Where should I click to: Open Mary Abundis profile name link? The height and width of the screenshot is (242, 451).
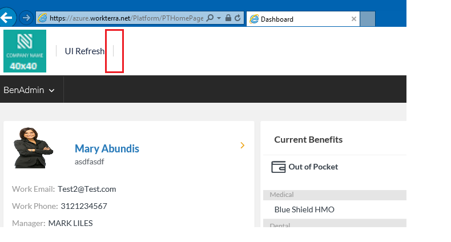[107, 149]
